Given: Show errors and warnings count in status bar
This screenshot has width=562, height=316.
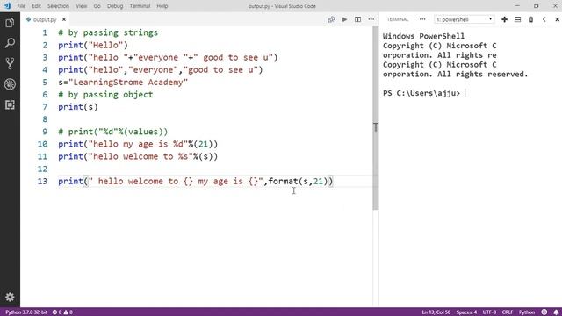Looking at the screenshot, I should (x=62, y=312).
